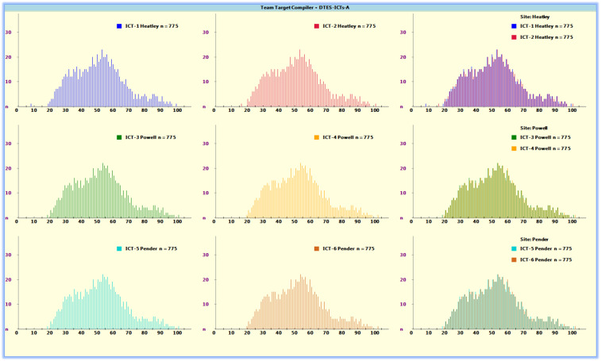Click the ICT-5 Pender swatch in the Site: Pender chart

click(x=514, y=248)
